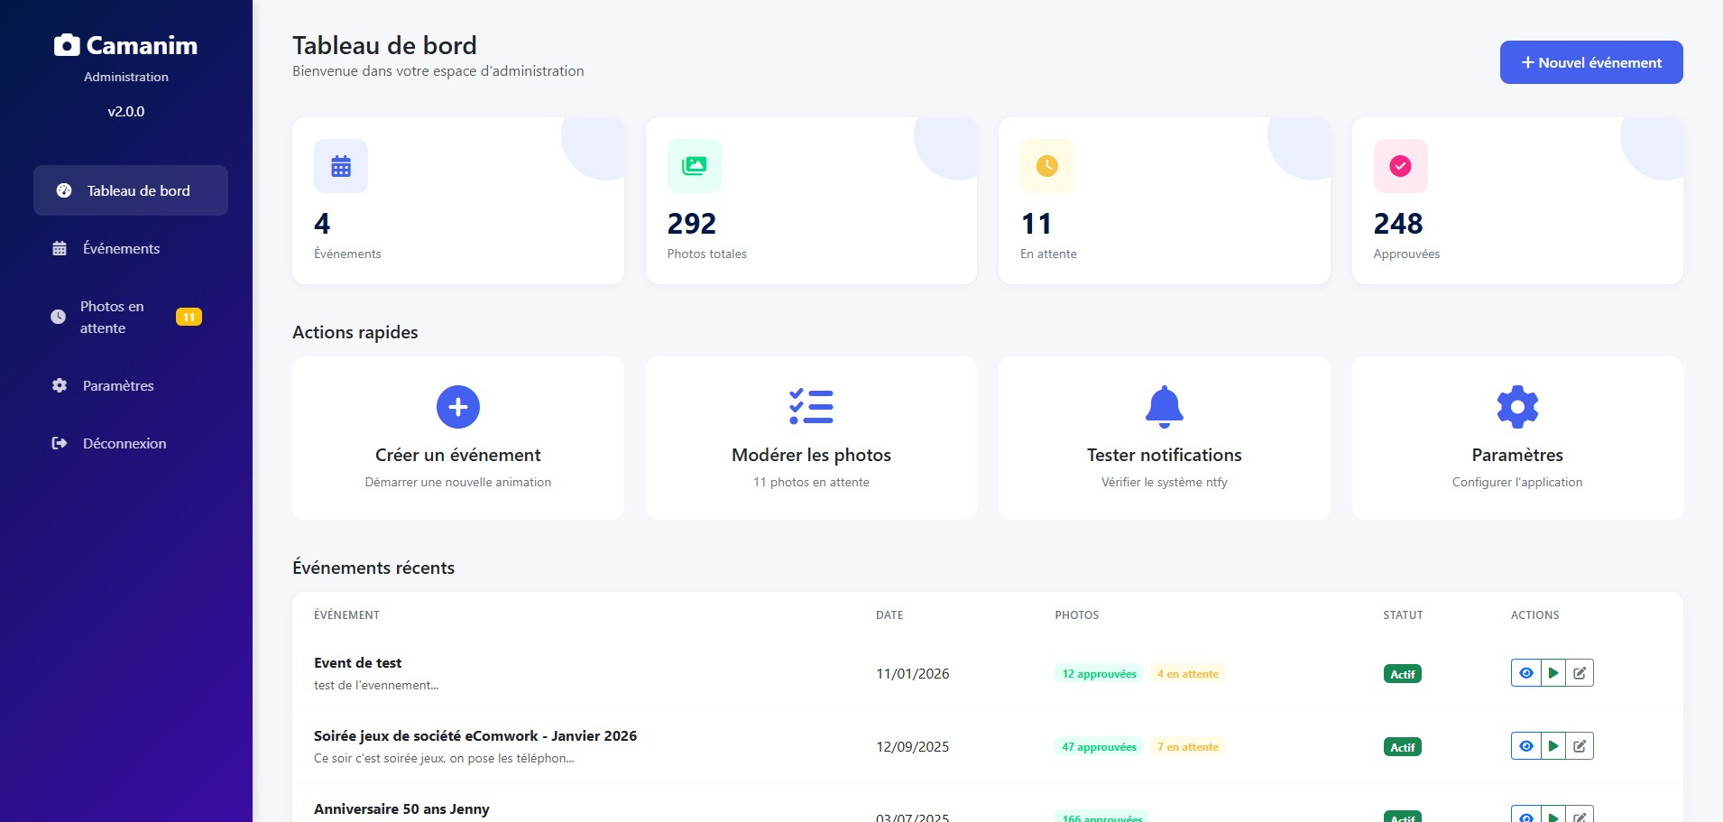Open the Event de test title link
The height and width of the screenshot is (822, 1723).
click(x=357, y=662)
